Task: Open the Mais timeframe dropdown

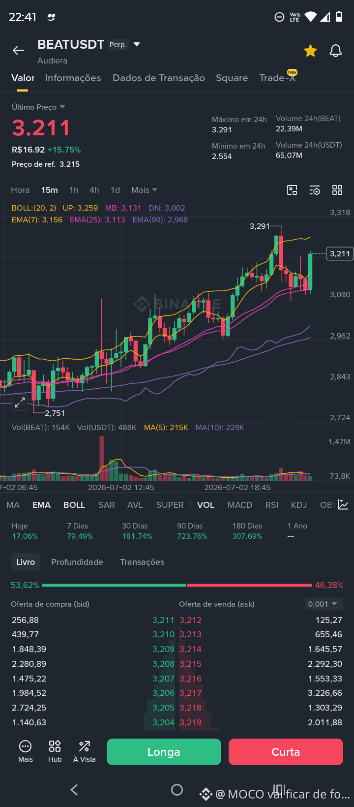Action: tap(144, 190)
